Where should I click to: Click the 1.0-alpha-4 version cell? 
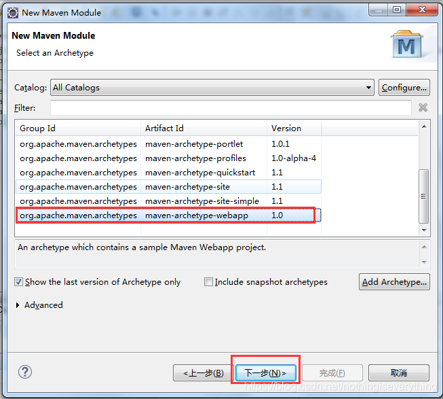[x=294, y=158]
